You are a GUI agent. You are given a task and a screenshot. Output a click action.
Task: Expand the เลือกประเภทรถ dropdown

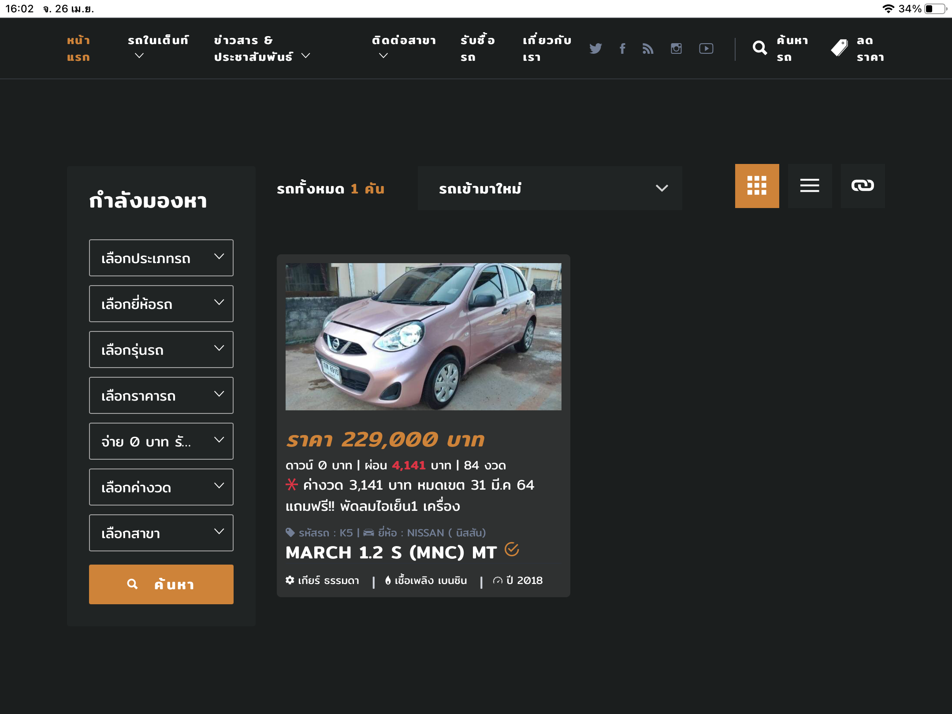click(161, 258)
